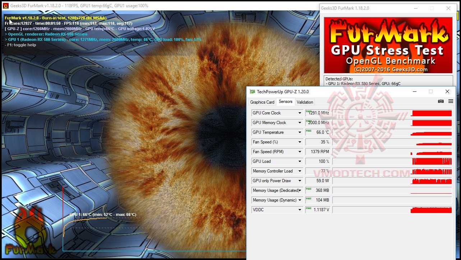This screenshot has height=260, width=461.
Task: Expand the GPU Core Clock dropdown
Action: (x=300, y=113)
